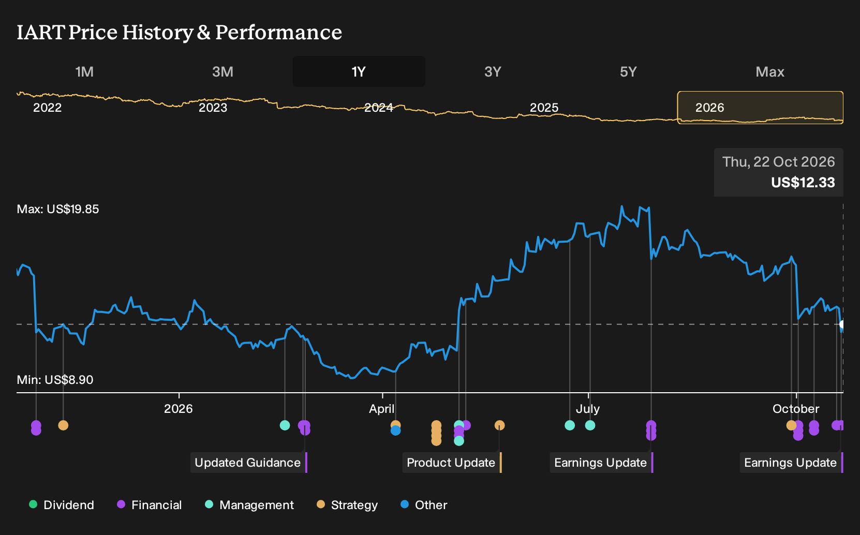Open the tall stack of orange Strategy markers
860x535 pixels.
click(x=436, y=433)
